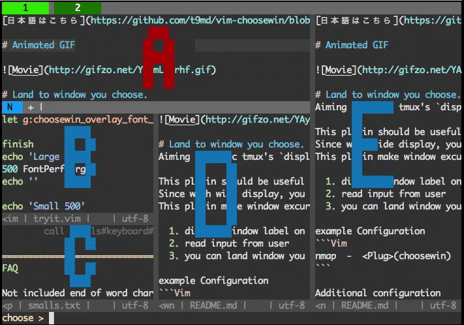Image resolution: width=464 pixels, height=325 pixels.
Task: Click 'Not included end of word char' line
Action: 78,293
